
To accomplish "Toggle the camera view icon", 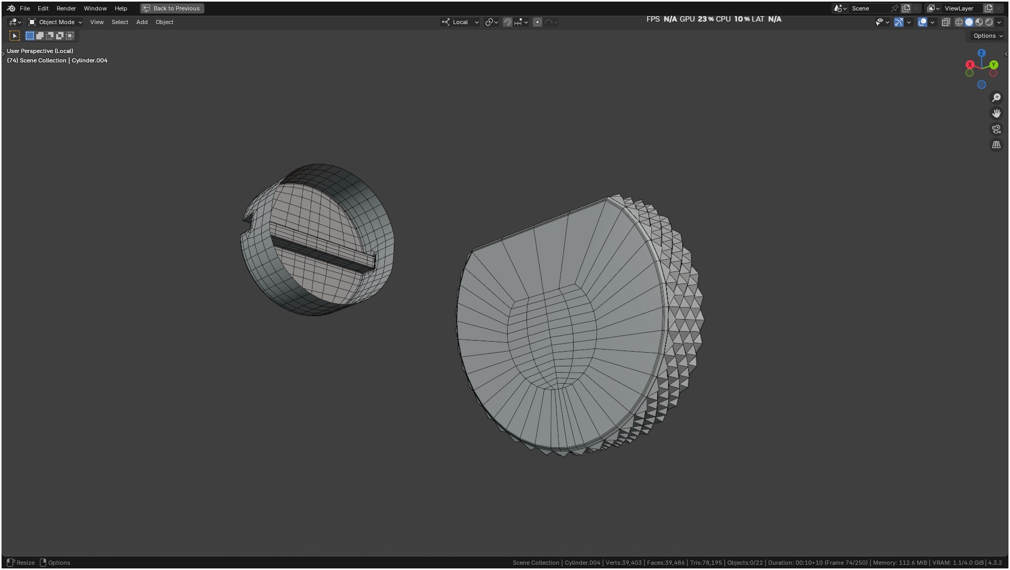I will [996, 129].
